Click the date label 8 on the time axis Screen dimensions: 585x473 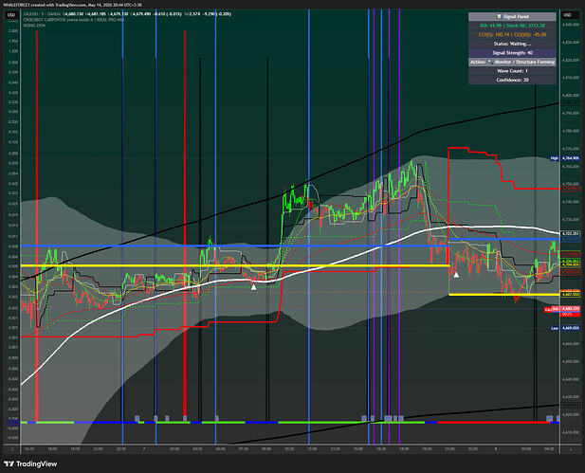point(496,449)
